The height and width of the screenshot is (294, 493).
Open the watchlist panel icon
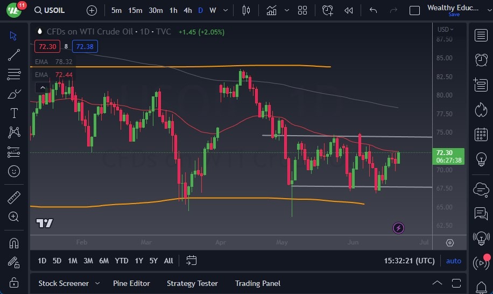pyautogui.click(x=481, y=36)
